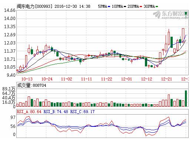Viewport: 192px width, 142px height.
Task: Click the 12.03 price axis label
Action: [10, 43]
